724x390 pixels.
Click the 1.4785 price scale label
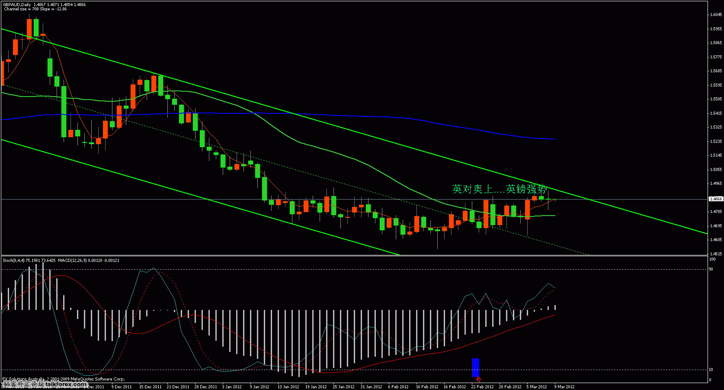716,212
